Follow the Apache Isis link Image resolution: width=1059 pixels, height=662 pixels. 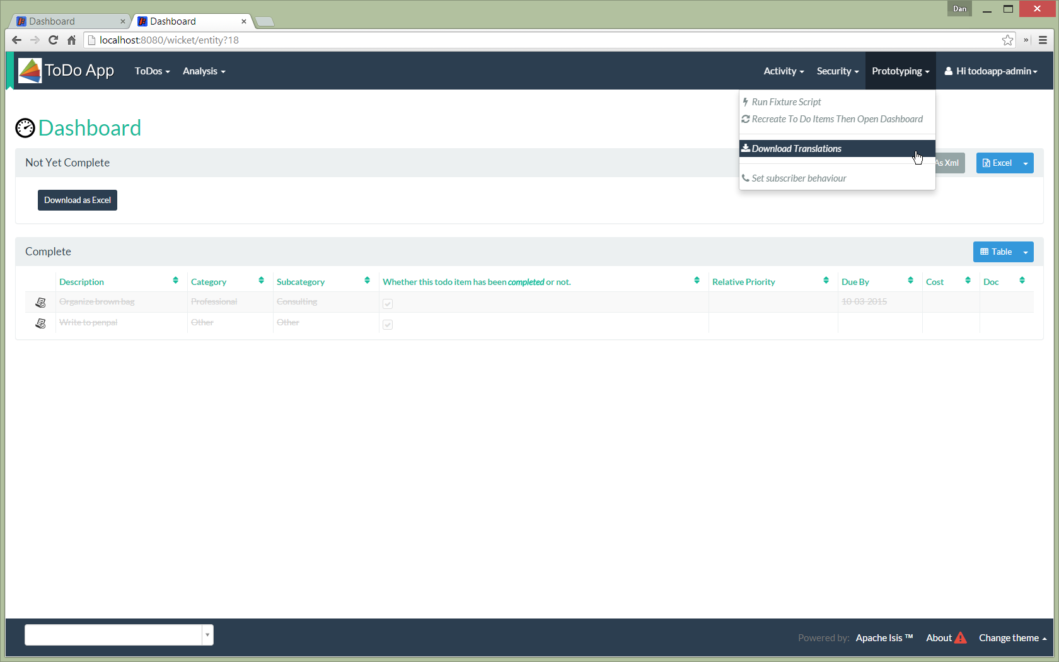884,638
